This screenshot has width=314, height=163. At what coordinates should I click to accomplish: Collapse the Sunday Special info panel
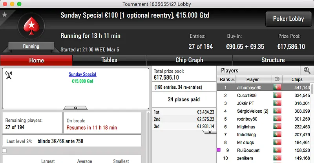75,107
